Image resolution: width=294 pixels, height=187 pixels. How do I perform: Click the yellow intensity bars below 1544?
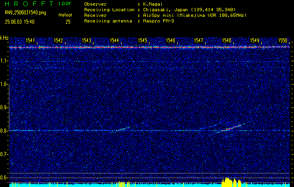pyautogui.click(x=124, y=184)
